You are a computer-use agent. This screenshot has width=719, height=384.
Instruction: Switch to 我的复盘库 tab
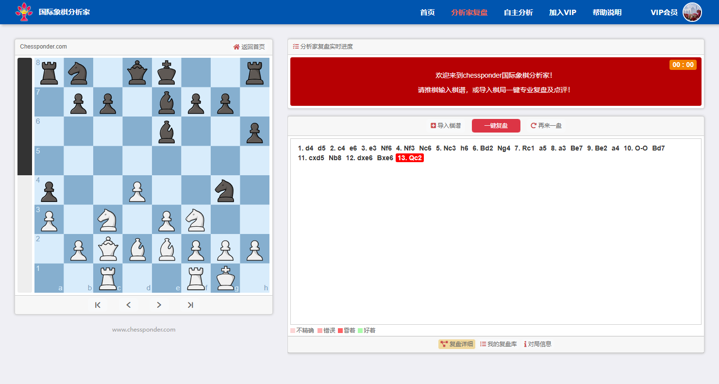click(x=499, y=344)
